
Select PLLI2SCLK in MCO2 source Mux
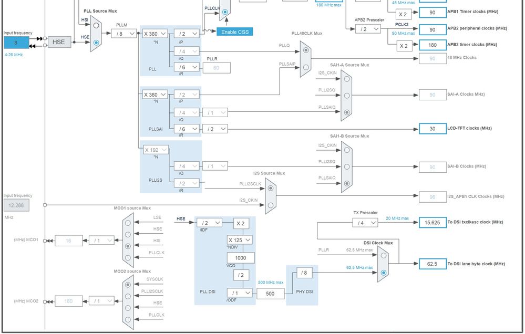[x=128, y=296]
